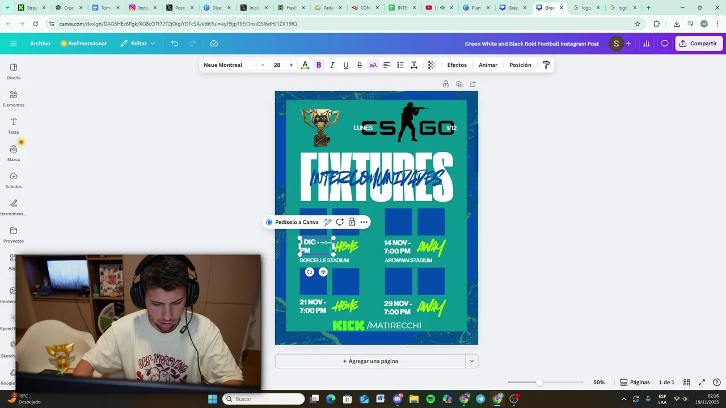726x408 pixels.
Task: Open the Marca brand panel
Action: click(14, 153)
